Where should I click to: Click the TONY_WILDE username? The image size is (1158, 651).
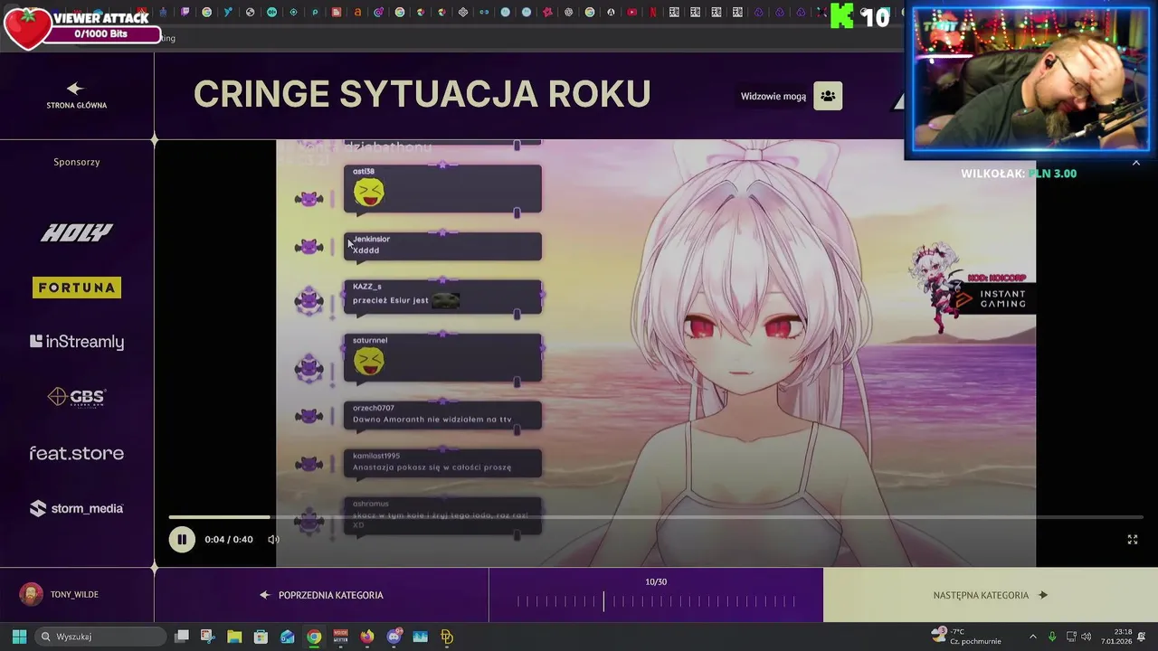[x=74, y=595]
